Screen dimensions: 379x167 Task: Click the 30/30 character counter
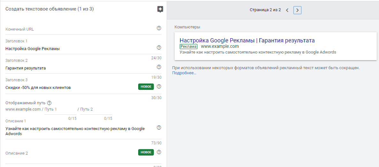pos(156,98)
